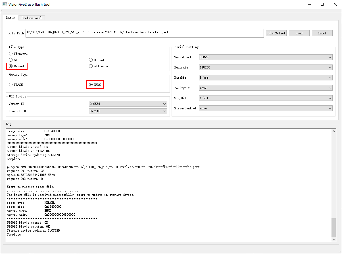Choose FLASH as memory type
The width and height of the screenshot is (342, 254).
point(16,85)
